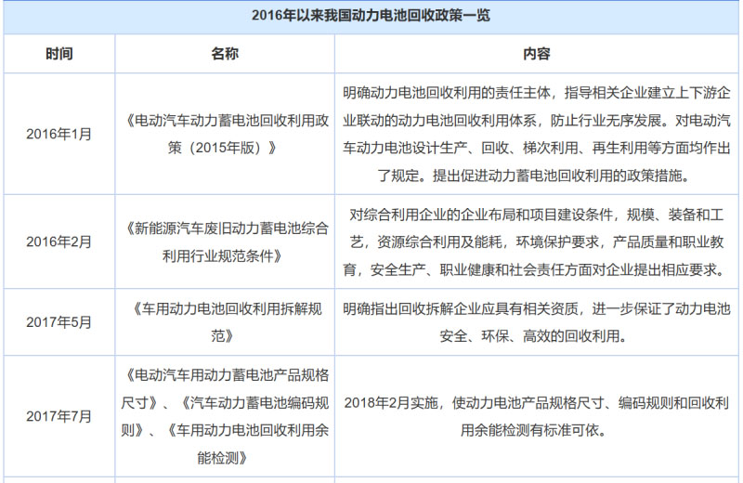Screen dimensions: 743x483
Task: Click the 用余能检测有标准可依 text line
Action: click(537, 430)
